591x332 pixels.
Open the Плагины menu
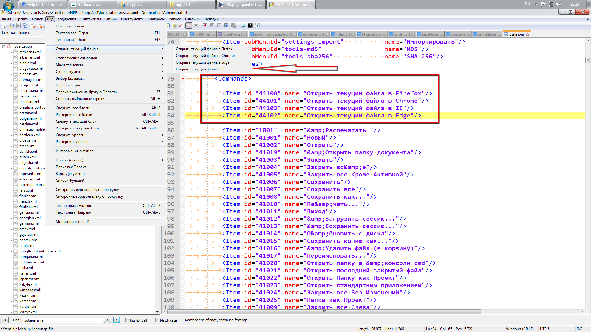[x=192, y=19]
